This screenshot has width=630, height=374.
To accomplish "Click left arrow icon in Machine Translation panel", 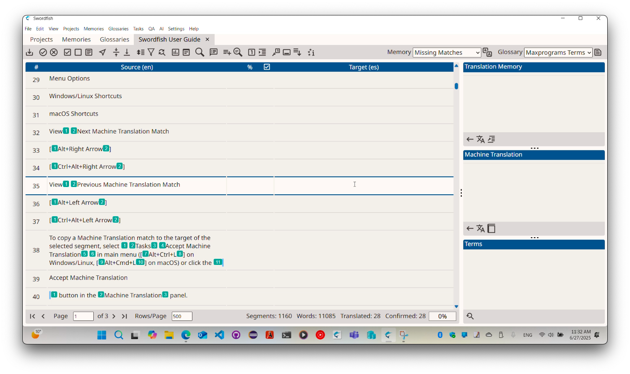I will [x=470, y=229].
